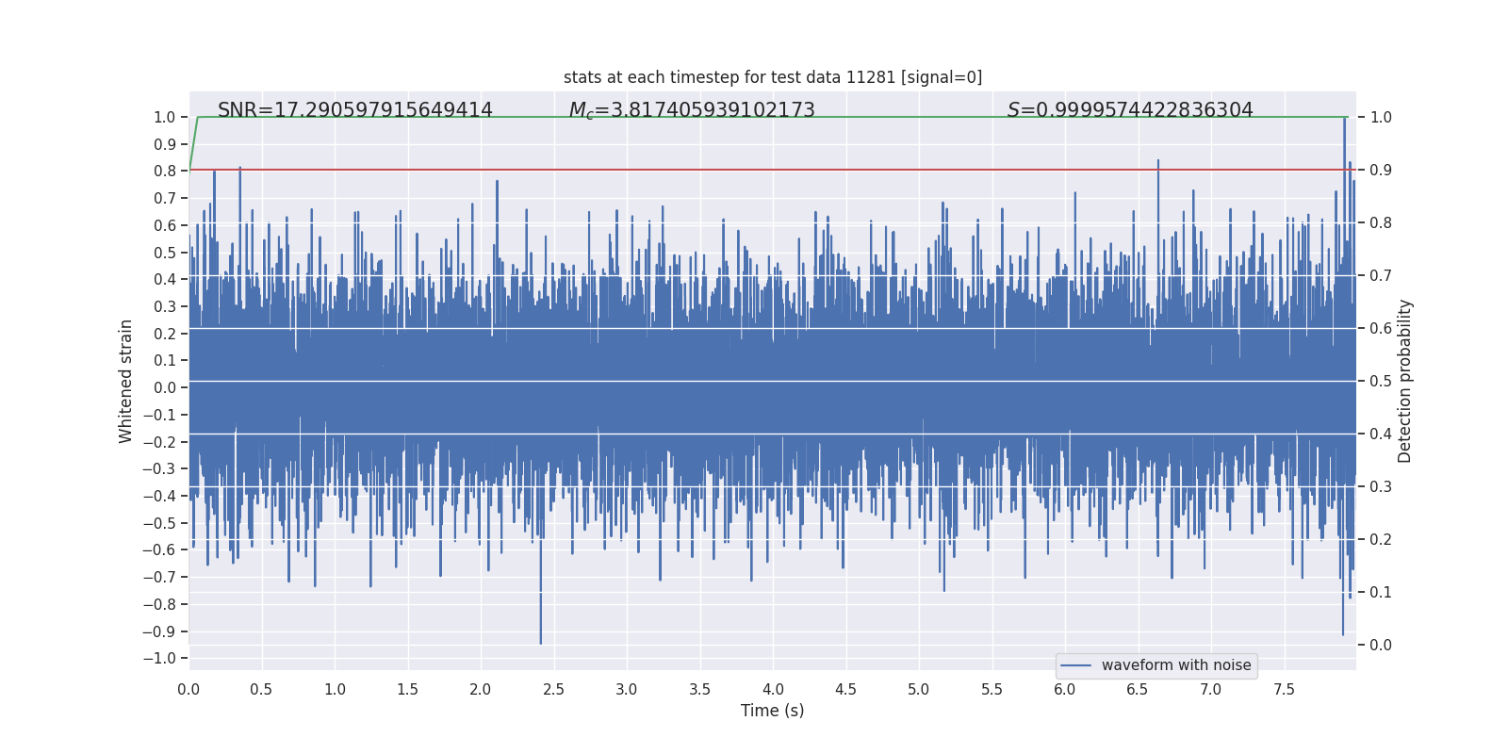Click the large negative spike near 2.4 seconds
Image resolution: width=1508 pixels, height=754 pixels.
(x=540, y=622)
